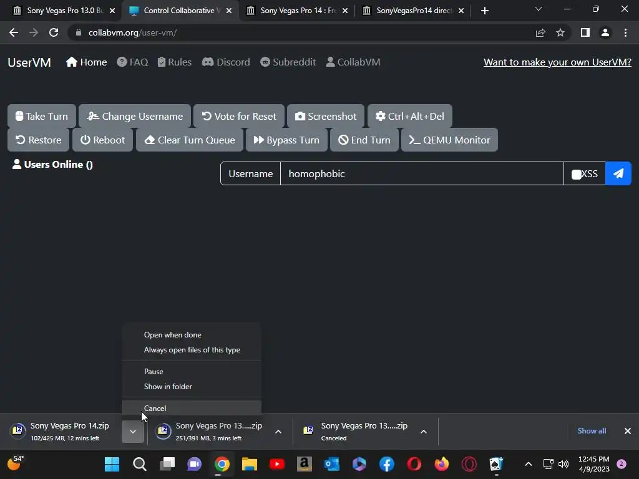639x479 pixels.
Task: Vote for Reset of the VM
Action: click(239, 116)
